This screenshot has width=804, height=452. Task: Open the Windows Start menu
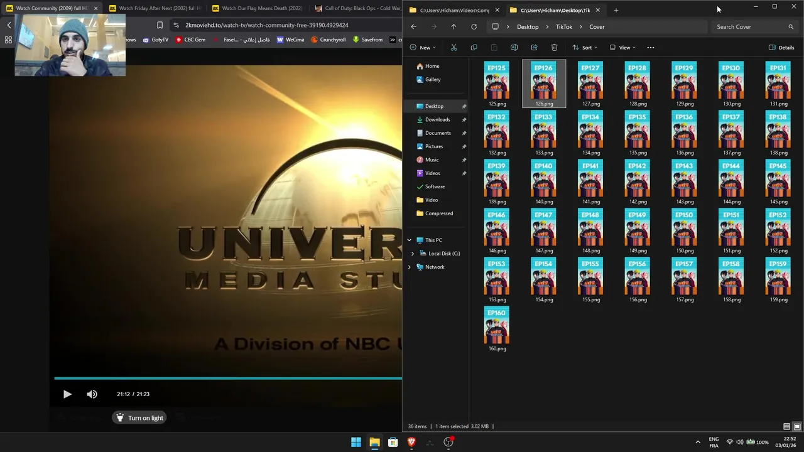point(356,442)
